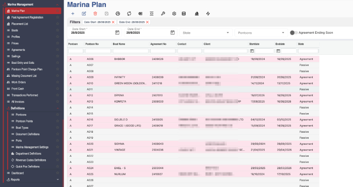Toggle the Agreement Ending Soon switch
Viewport: 353px width, 187px height.
[294, 33]
